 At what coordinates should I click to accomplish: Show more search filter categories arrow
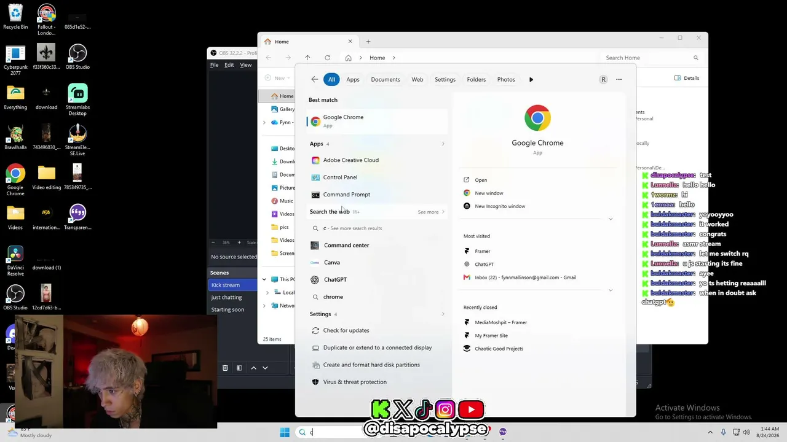pos(531,79)
